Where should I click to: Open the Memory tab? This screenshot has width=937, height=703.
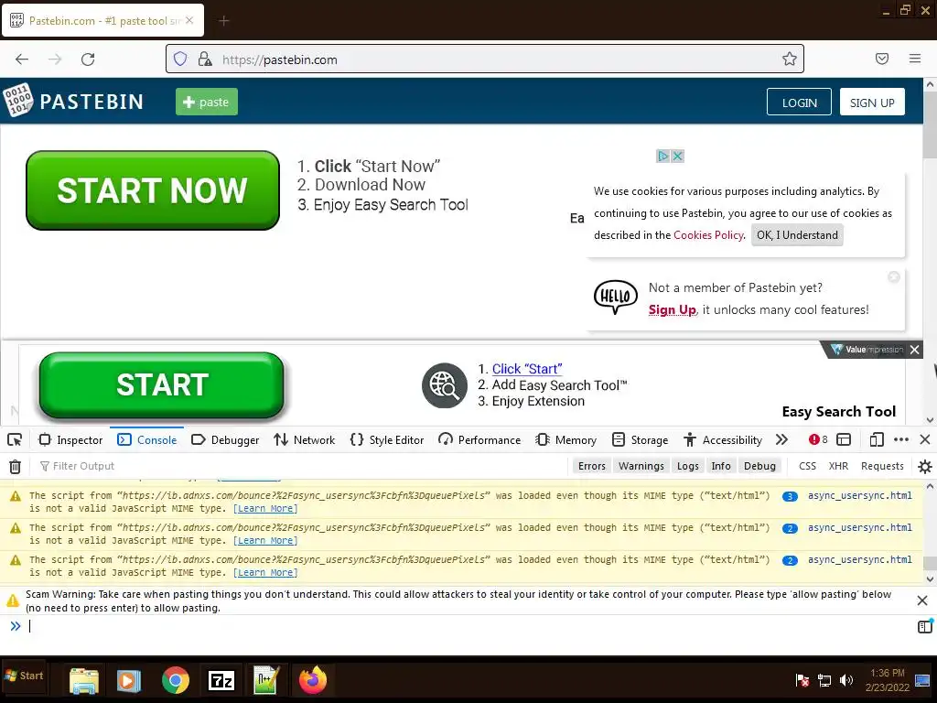click(565, 440)
